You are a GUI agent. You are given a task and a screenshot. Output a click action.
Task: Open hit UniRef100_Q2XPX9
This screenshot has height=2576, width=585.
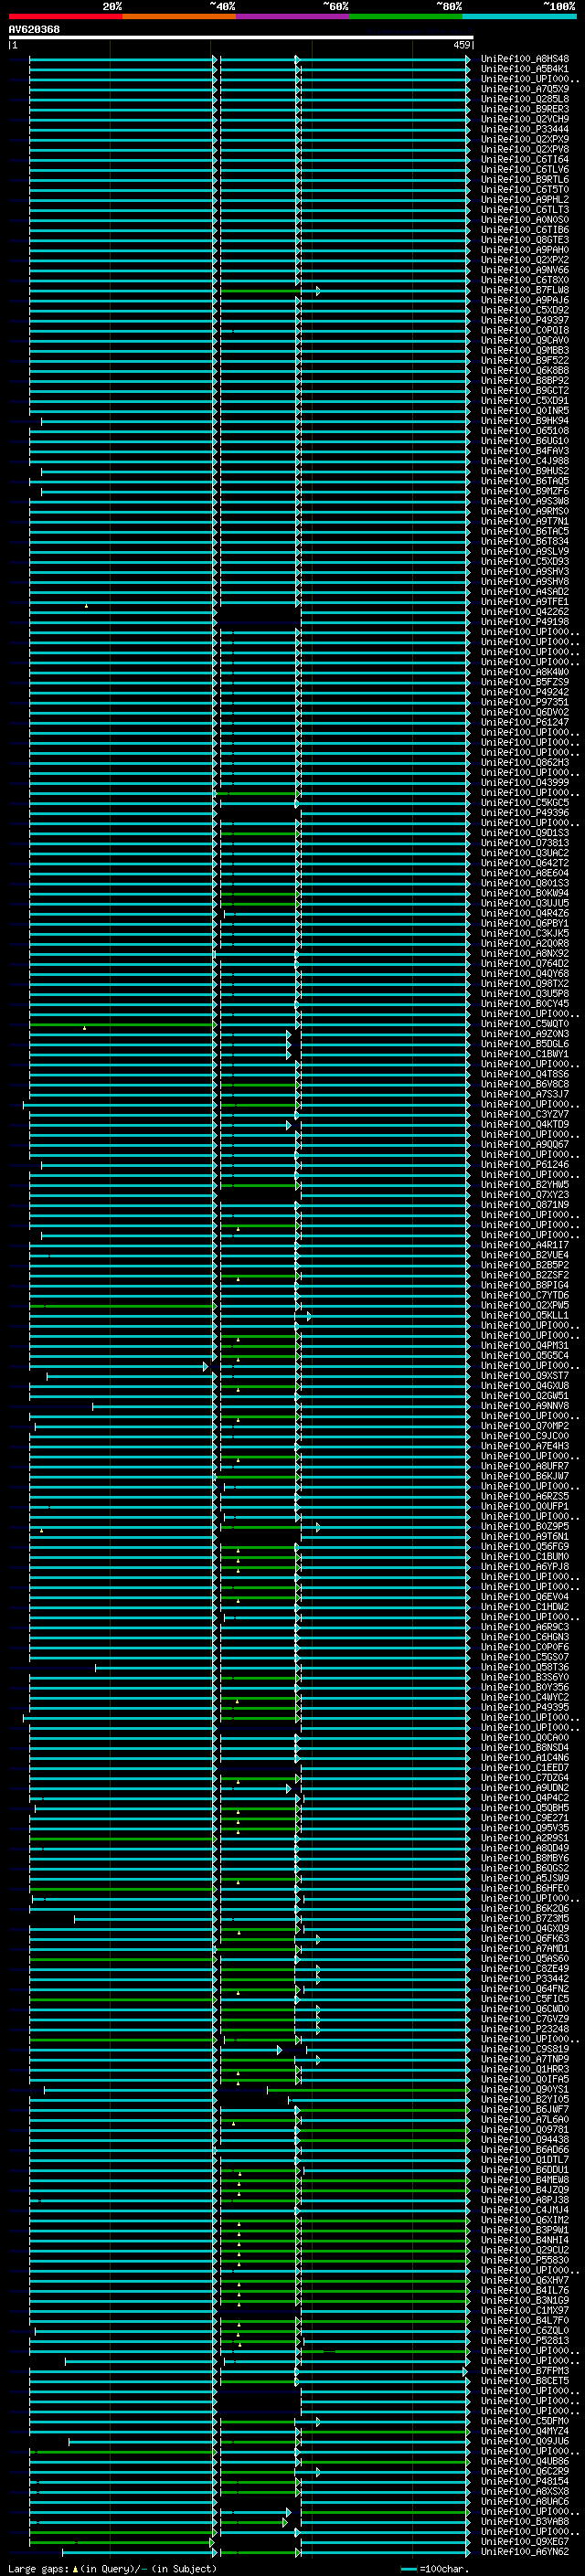(525, 139)
